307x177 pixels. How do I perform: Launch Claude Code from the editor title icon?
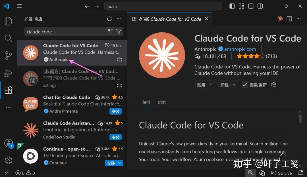click(x=280, y=19)
